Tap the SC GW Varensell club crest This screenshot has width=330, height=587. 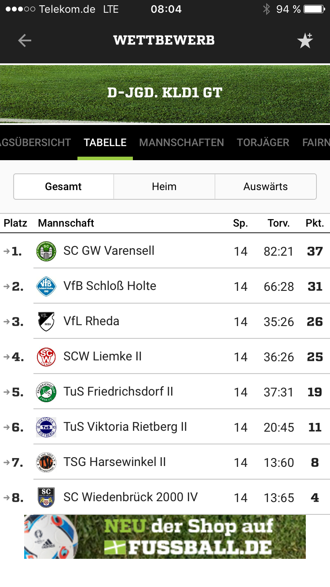pyautogui.click(x=46, y=251)
